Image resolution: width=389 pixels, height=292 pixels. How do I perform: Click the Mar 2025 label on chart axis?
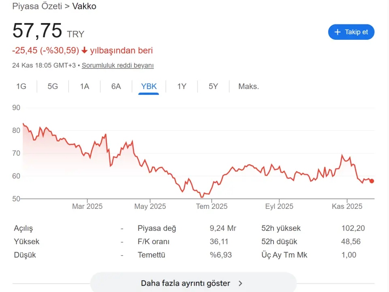[87, 206]
